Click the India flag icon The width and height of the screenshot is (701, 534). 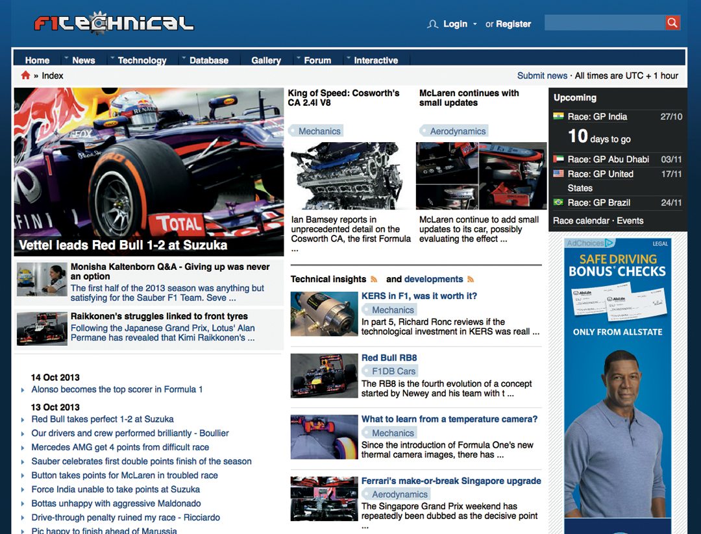[558, 116]
